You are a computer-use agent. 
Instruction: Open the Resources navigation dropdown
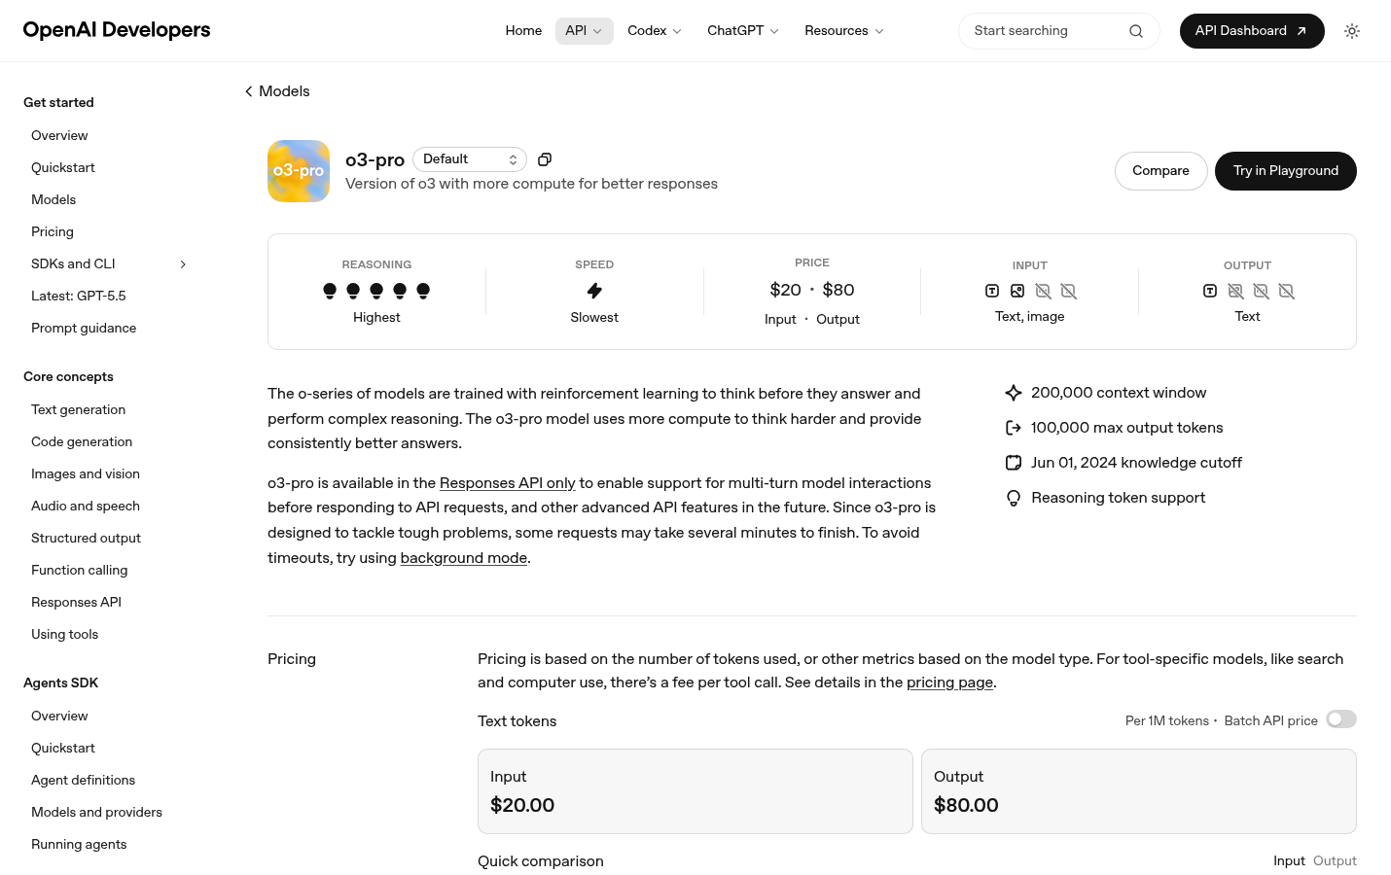click(x=844, y=31)
